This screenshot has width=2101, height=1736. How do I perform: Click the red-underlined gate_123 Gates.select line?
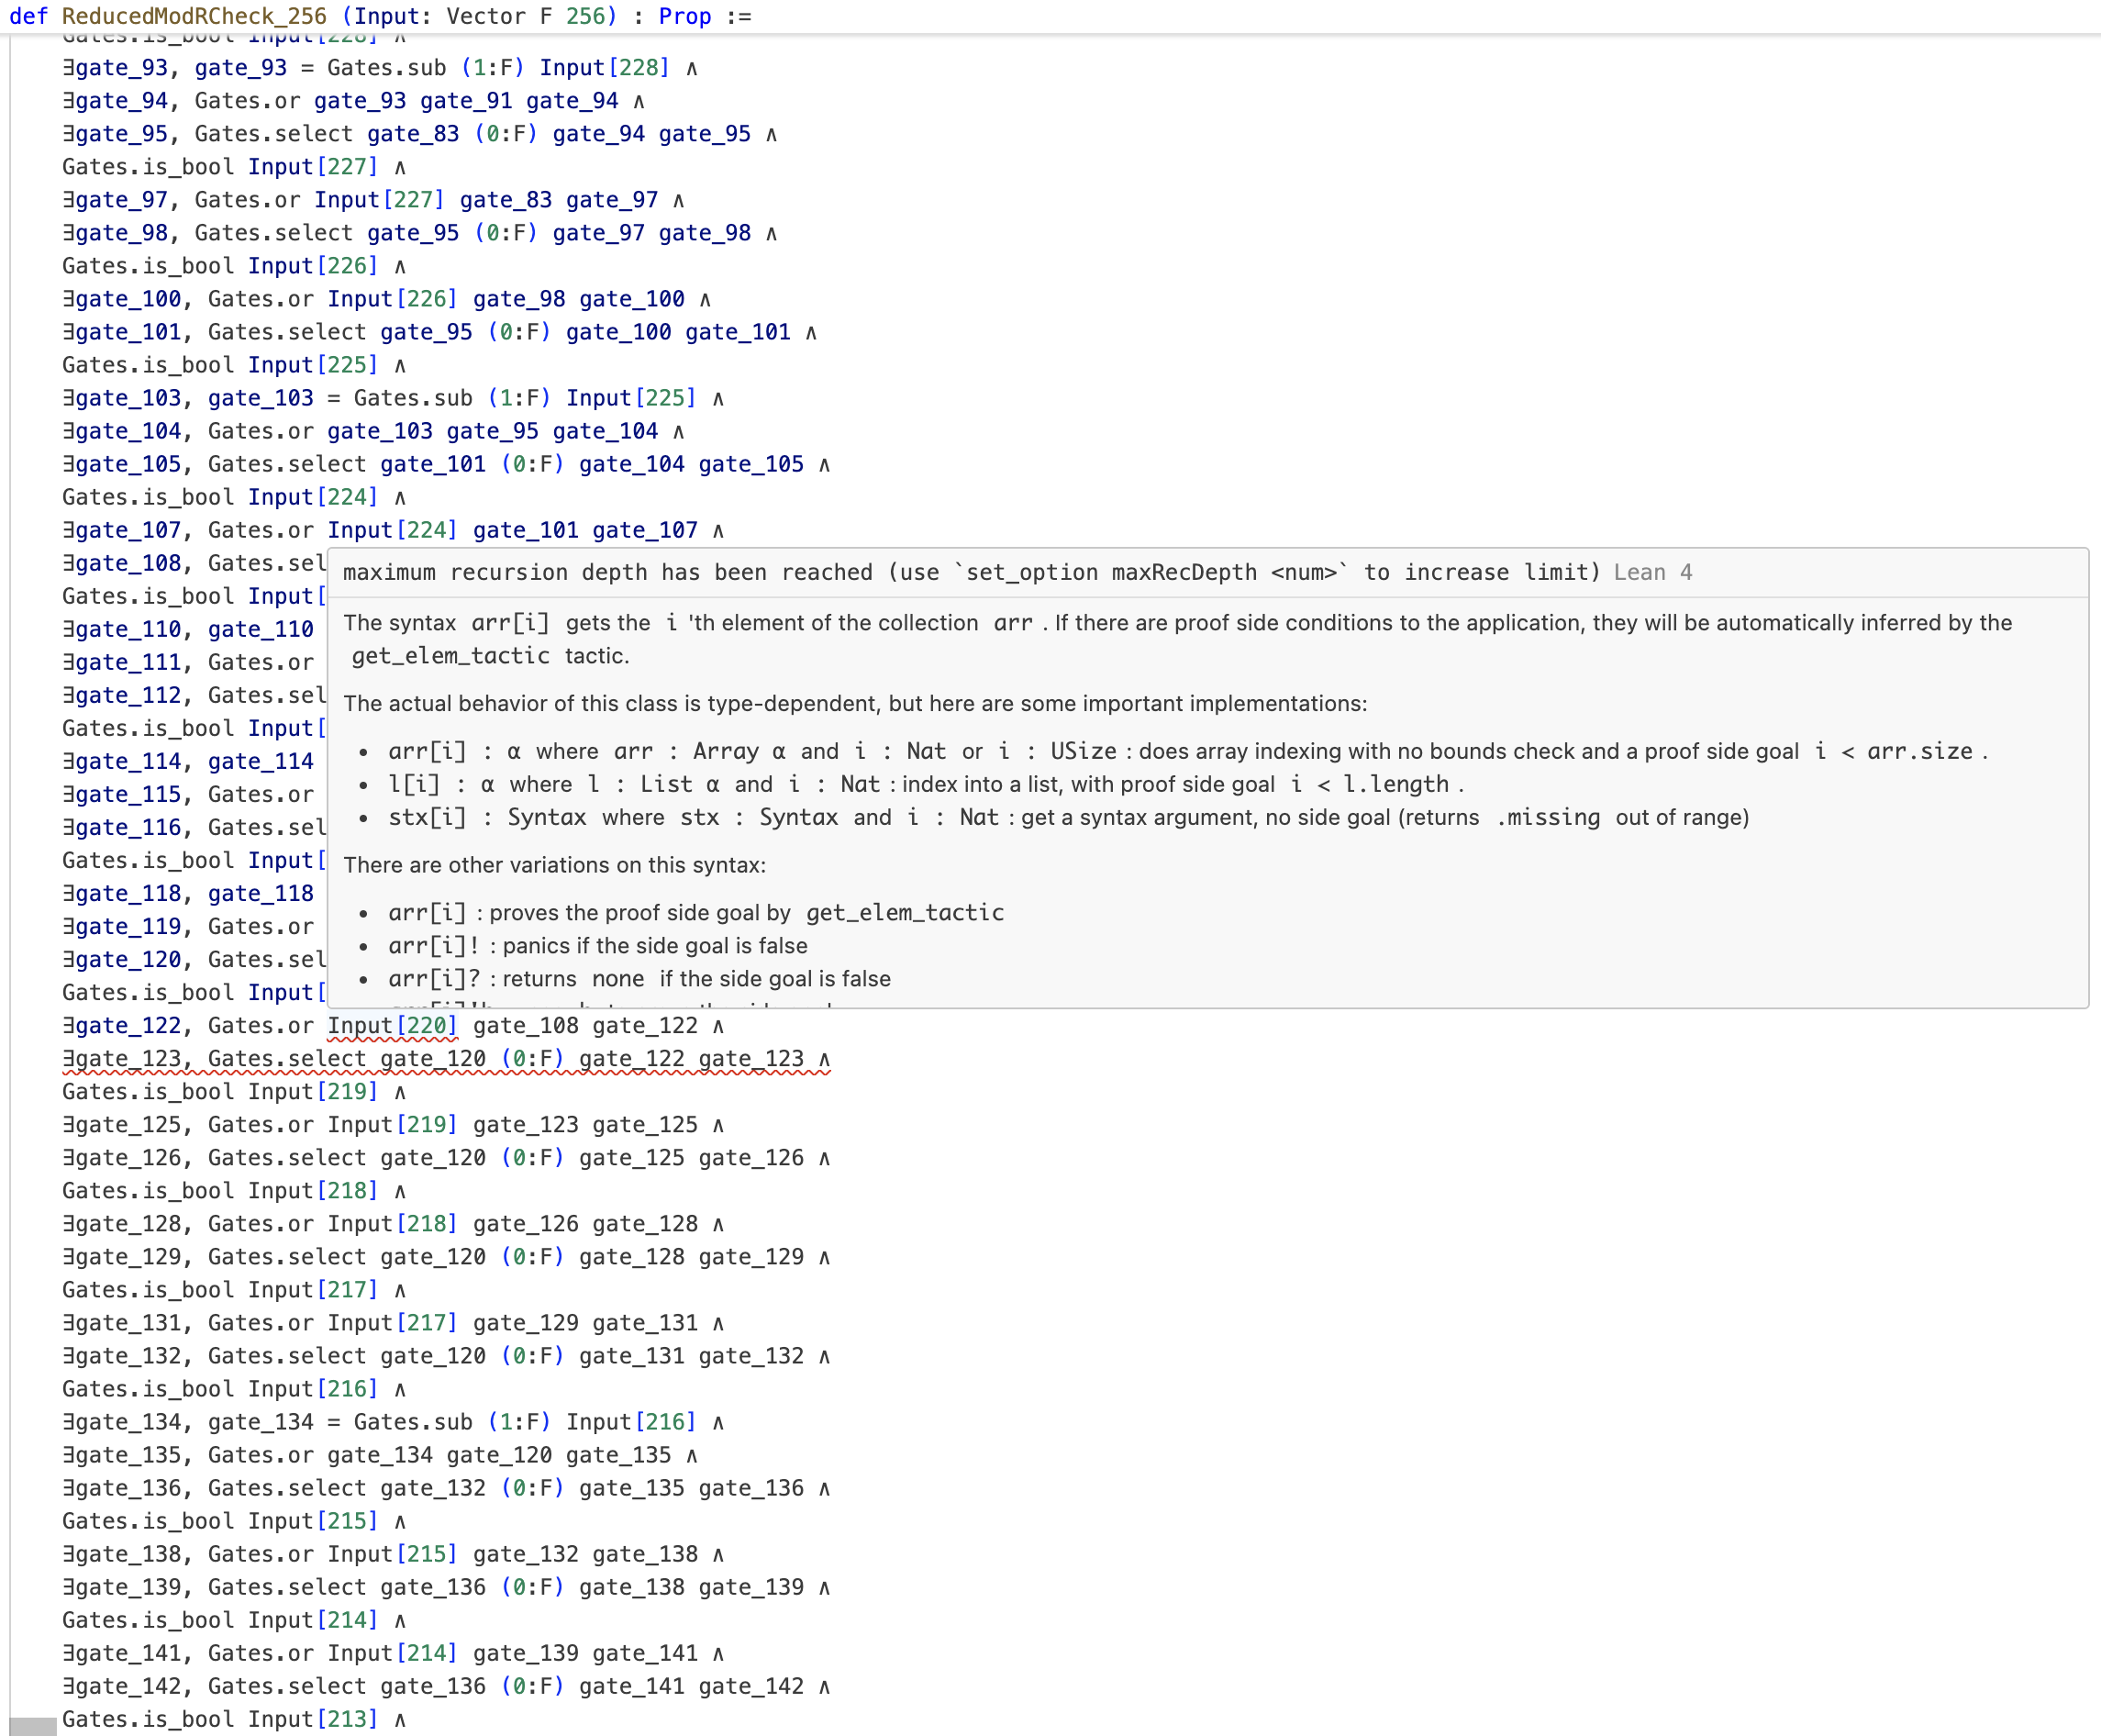pyautogui.click(x=445, y=1058)
